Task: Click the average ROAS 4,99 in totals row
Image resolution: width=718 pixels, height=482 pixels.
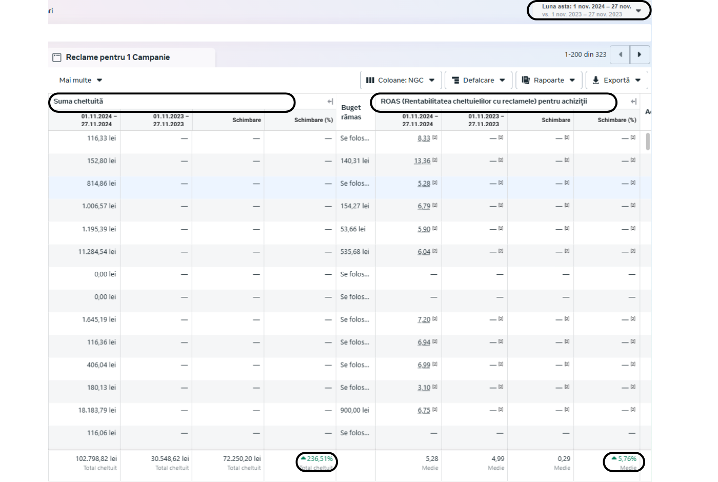Action: point(498,459)
